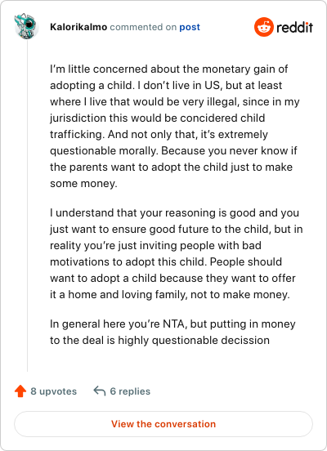Click the paragraph starting "In general here"
This screenshot has width=327, height=451.
172,332
